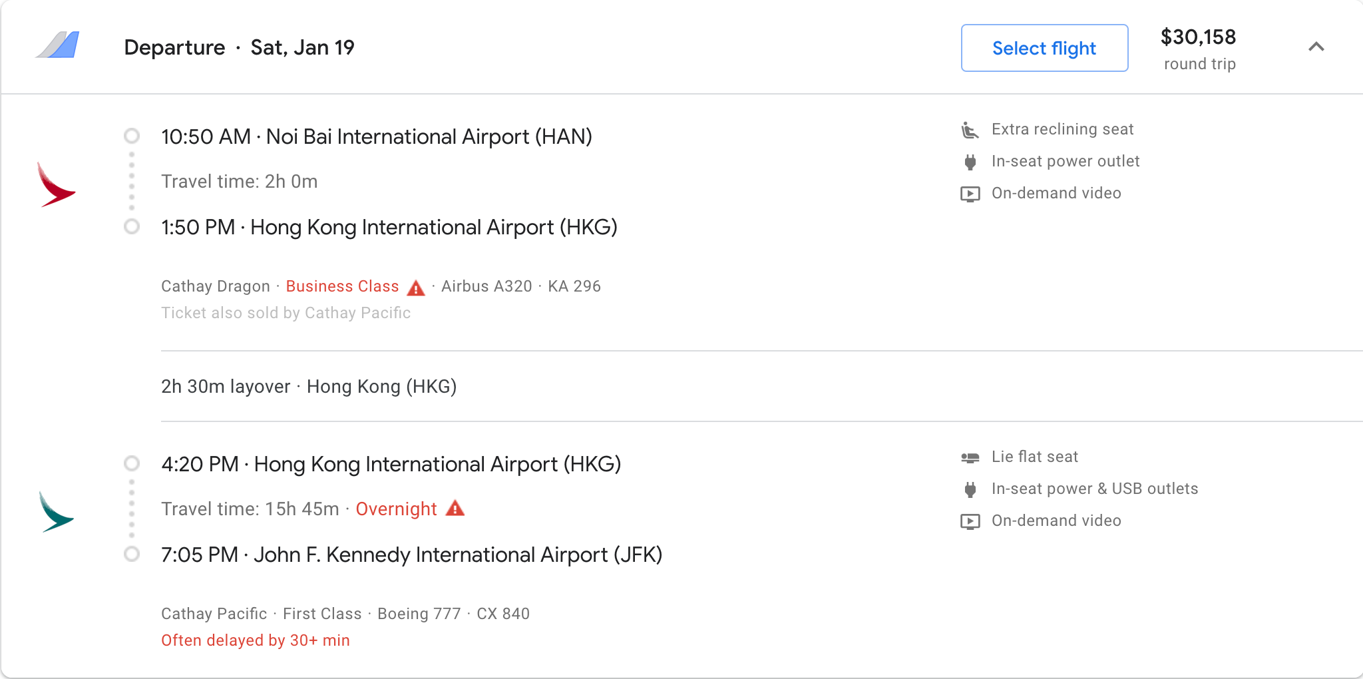Click the Often delayed by 30+ min notice

[256, 640]
